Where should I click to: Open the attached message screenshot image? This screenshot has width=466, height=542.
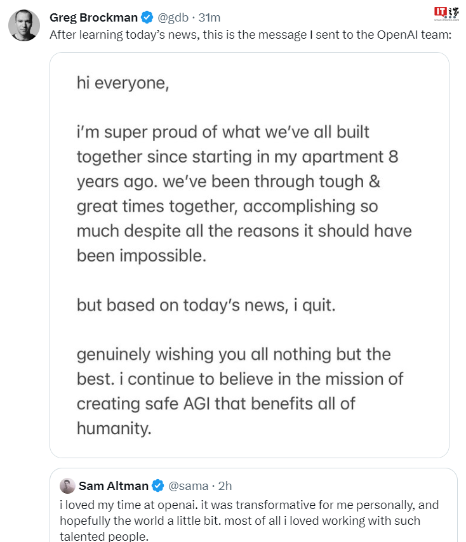tap(249, 255)
